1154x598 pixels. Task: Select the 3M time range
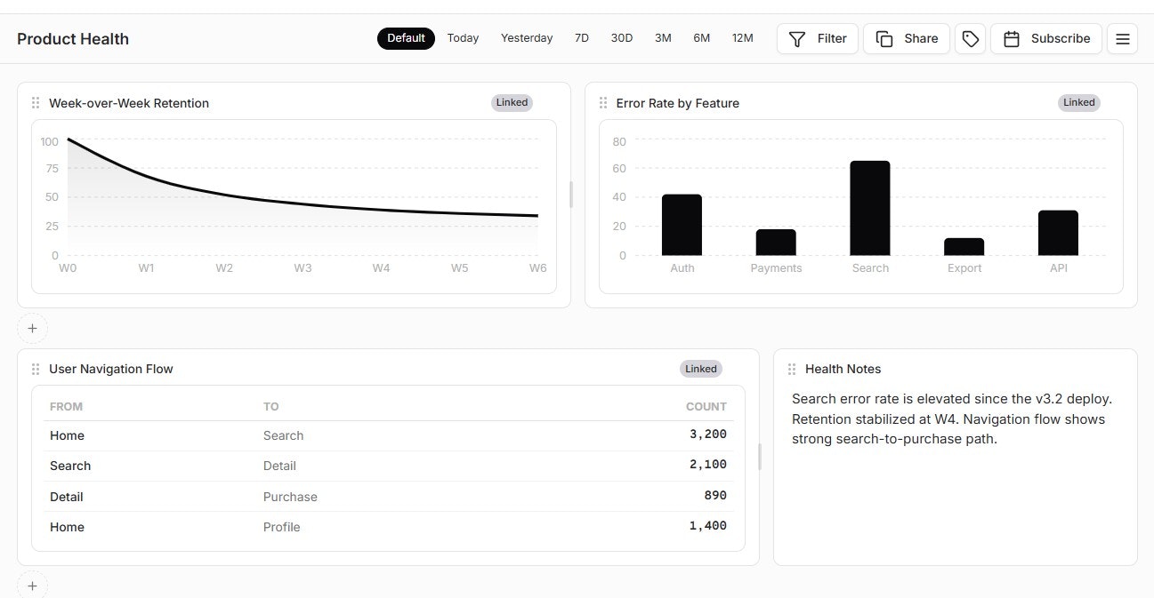click(x=663, y=38)
